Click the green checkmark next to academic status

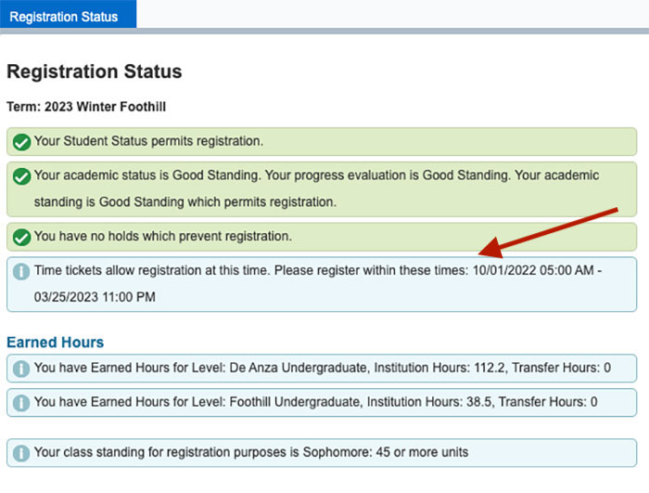(19, 176)
